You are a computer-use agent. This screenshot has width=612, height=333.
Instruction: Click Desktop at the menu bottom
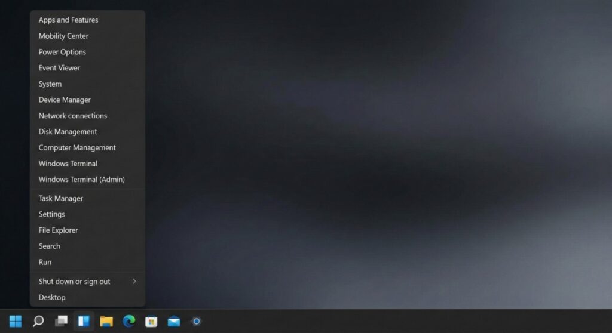pos(52,298)
